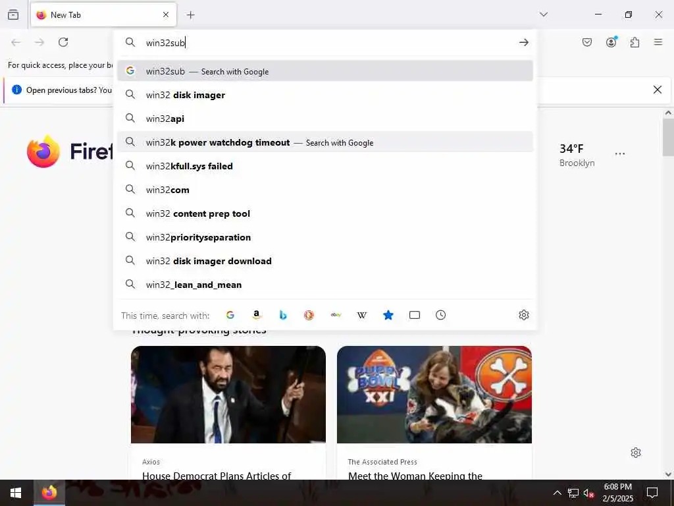Open the Extensions puzzle icon
This screenshot has height=506, width=674.
635,42
